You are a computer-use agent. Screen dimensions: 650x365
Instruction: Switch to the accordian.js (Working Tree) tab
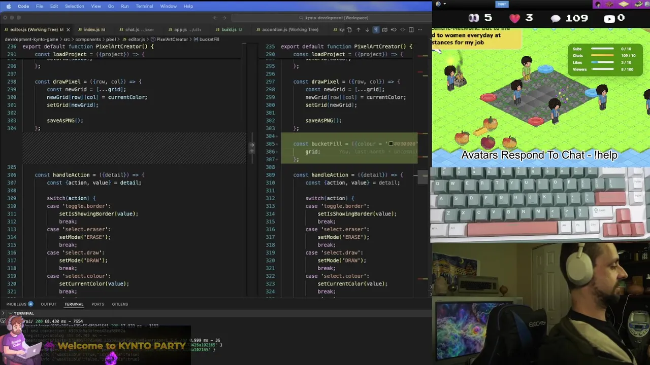[289, 29]
